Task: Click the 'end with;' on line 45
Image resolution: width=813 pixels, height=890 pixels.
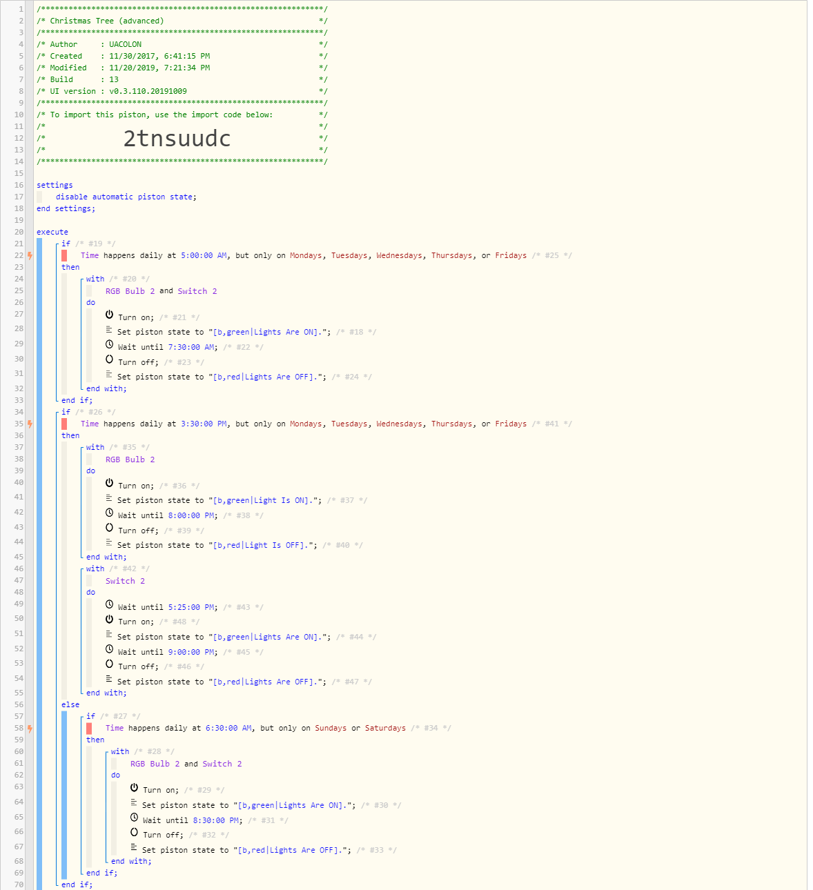Action: 106,557
